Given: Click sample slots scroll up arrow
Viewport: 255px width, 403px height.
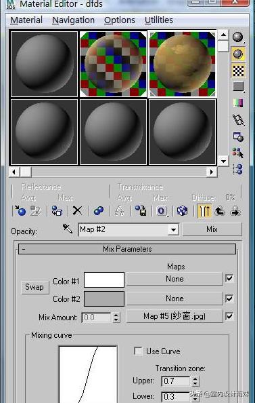Looking at the screenshot, I should tap(223, 35).
